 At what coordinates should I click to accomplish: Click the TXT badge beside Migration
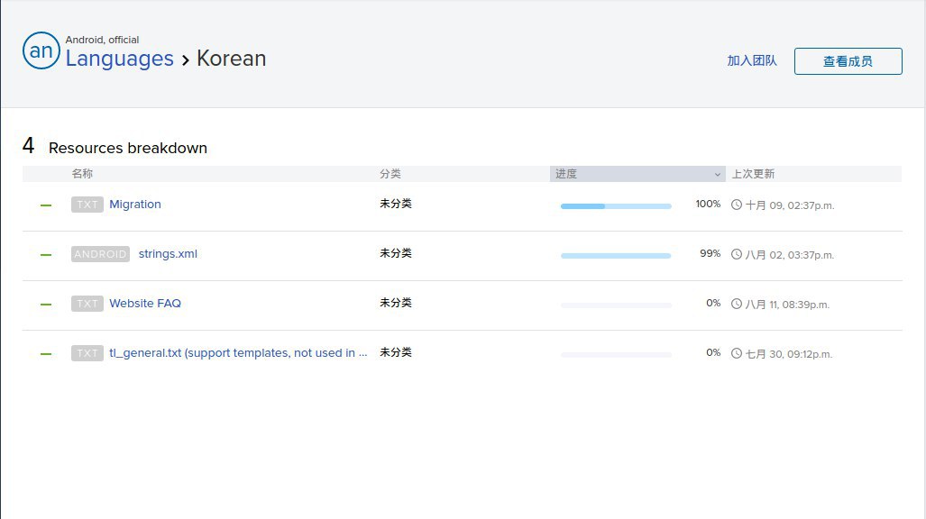pyautogui.click(x=87, y=205)
